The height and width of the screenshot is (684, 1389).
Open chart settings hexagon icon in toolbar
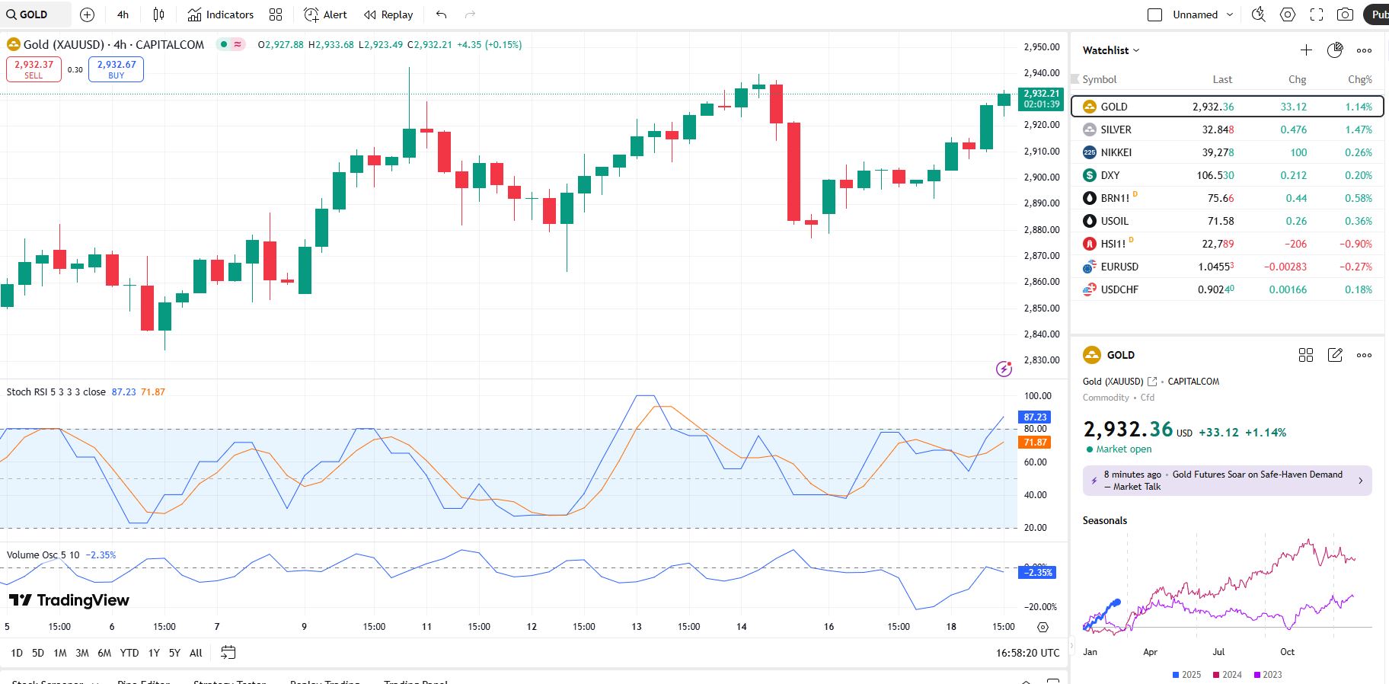pos(1288,14)
